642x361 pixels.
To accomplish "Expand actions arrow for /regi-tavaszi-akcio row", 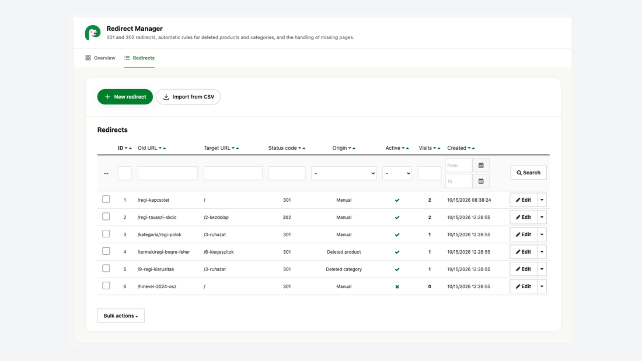I will [542, 218].
